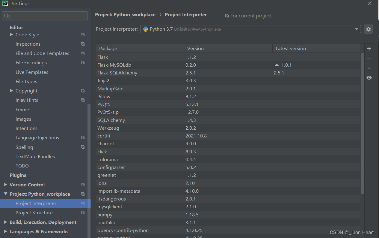Select TODO settings item

(22, 166)
